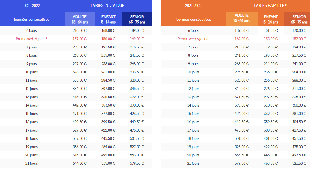Select the 14 jours row label in family table
This screenshot has width=310, height=170.
point(193,105)
